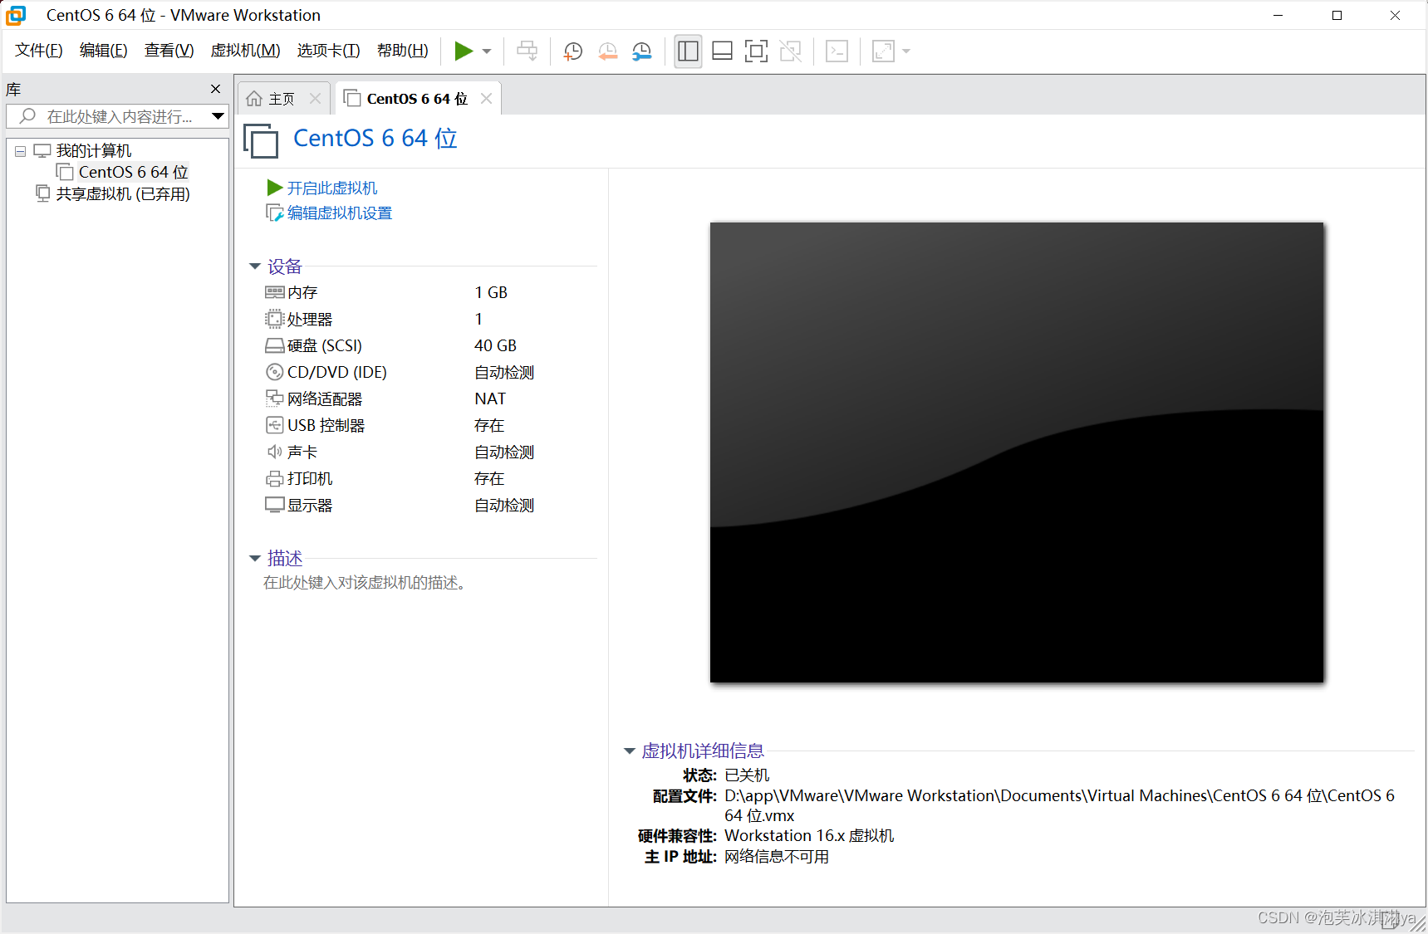Image resolution: width=1428 pixels, height=934 pixels.
Task: Open the stretch display dropdown arrow
Action: (906, 51)
